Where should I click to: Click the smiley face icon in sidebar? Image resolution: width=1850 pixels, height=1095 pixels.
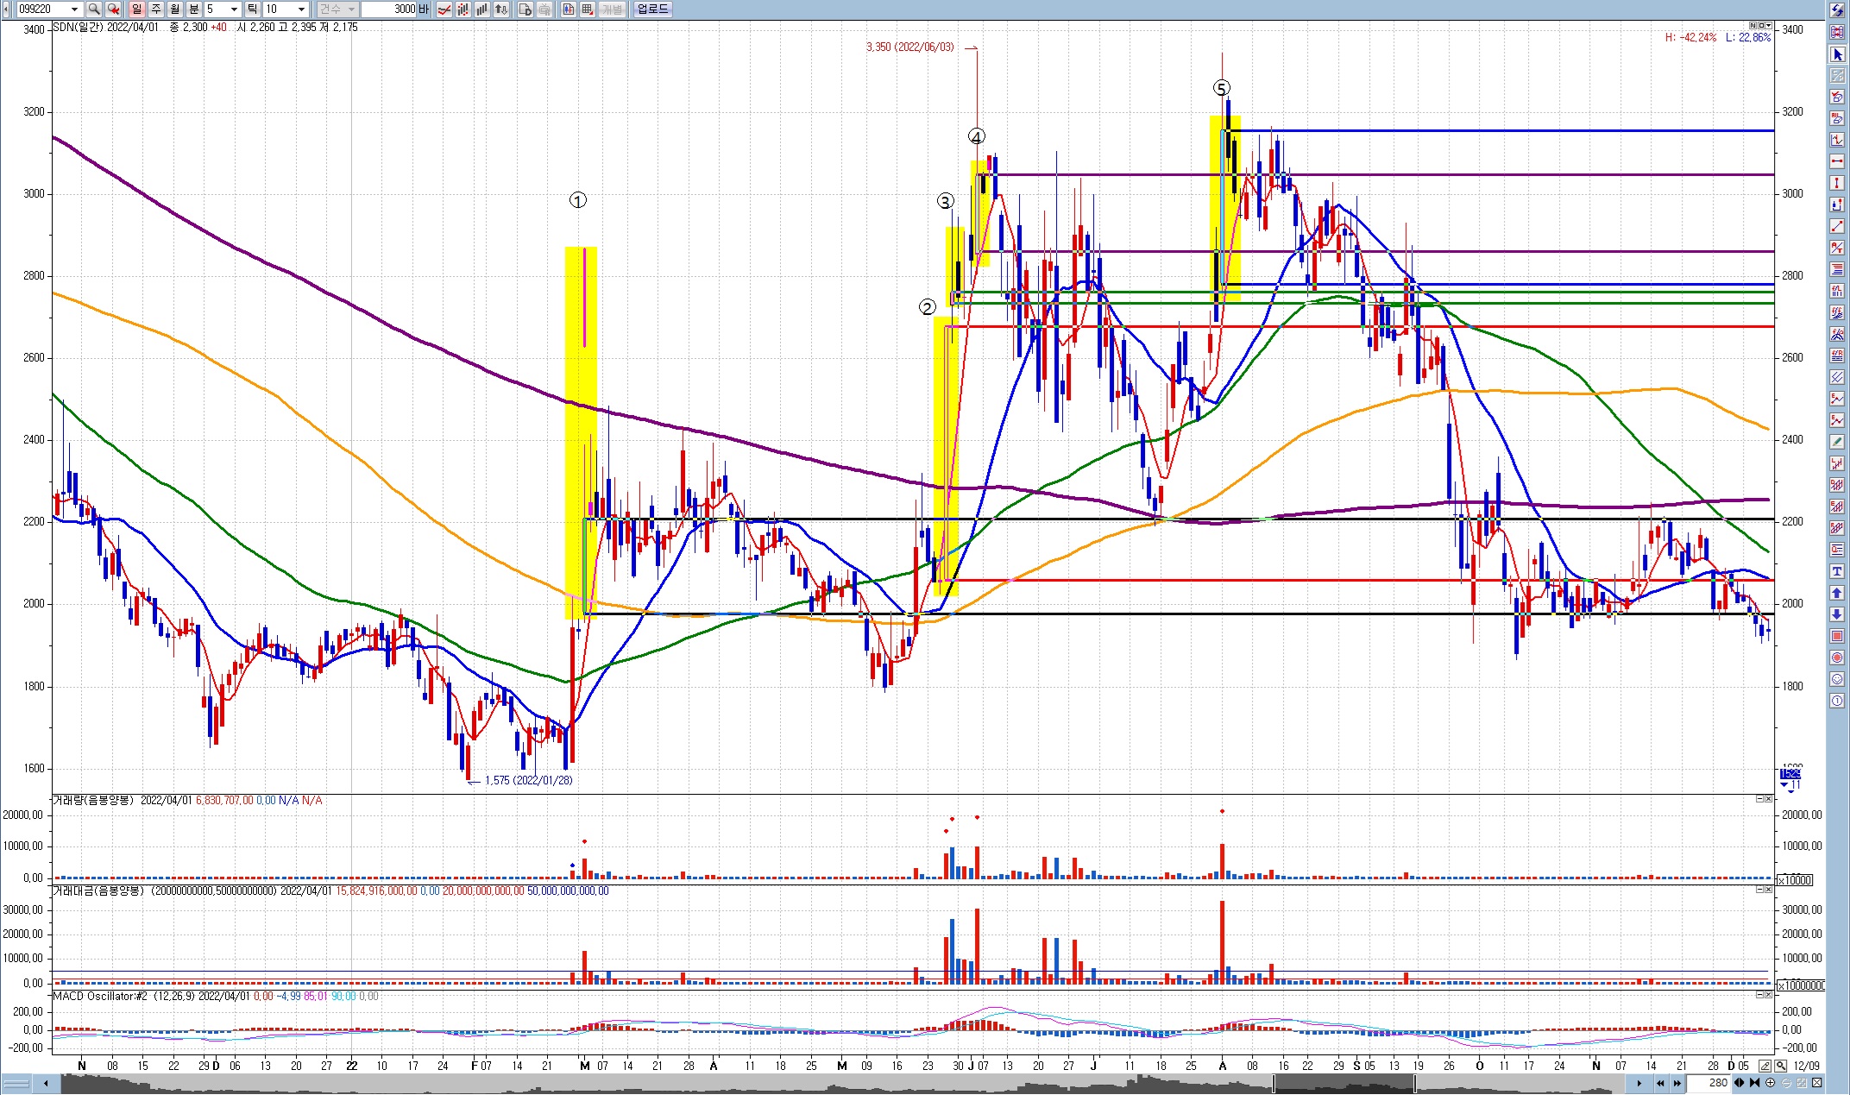tap(1837, 679)
